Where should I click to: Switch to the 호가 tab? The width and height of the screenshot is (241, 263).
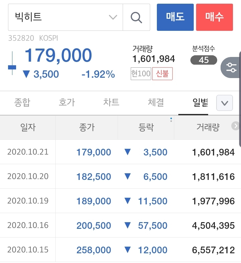point(67,103)
